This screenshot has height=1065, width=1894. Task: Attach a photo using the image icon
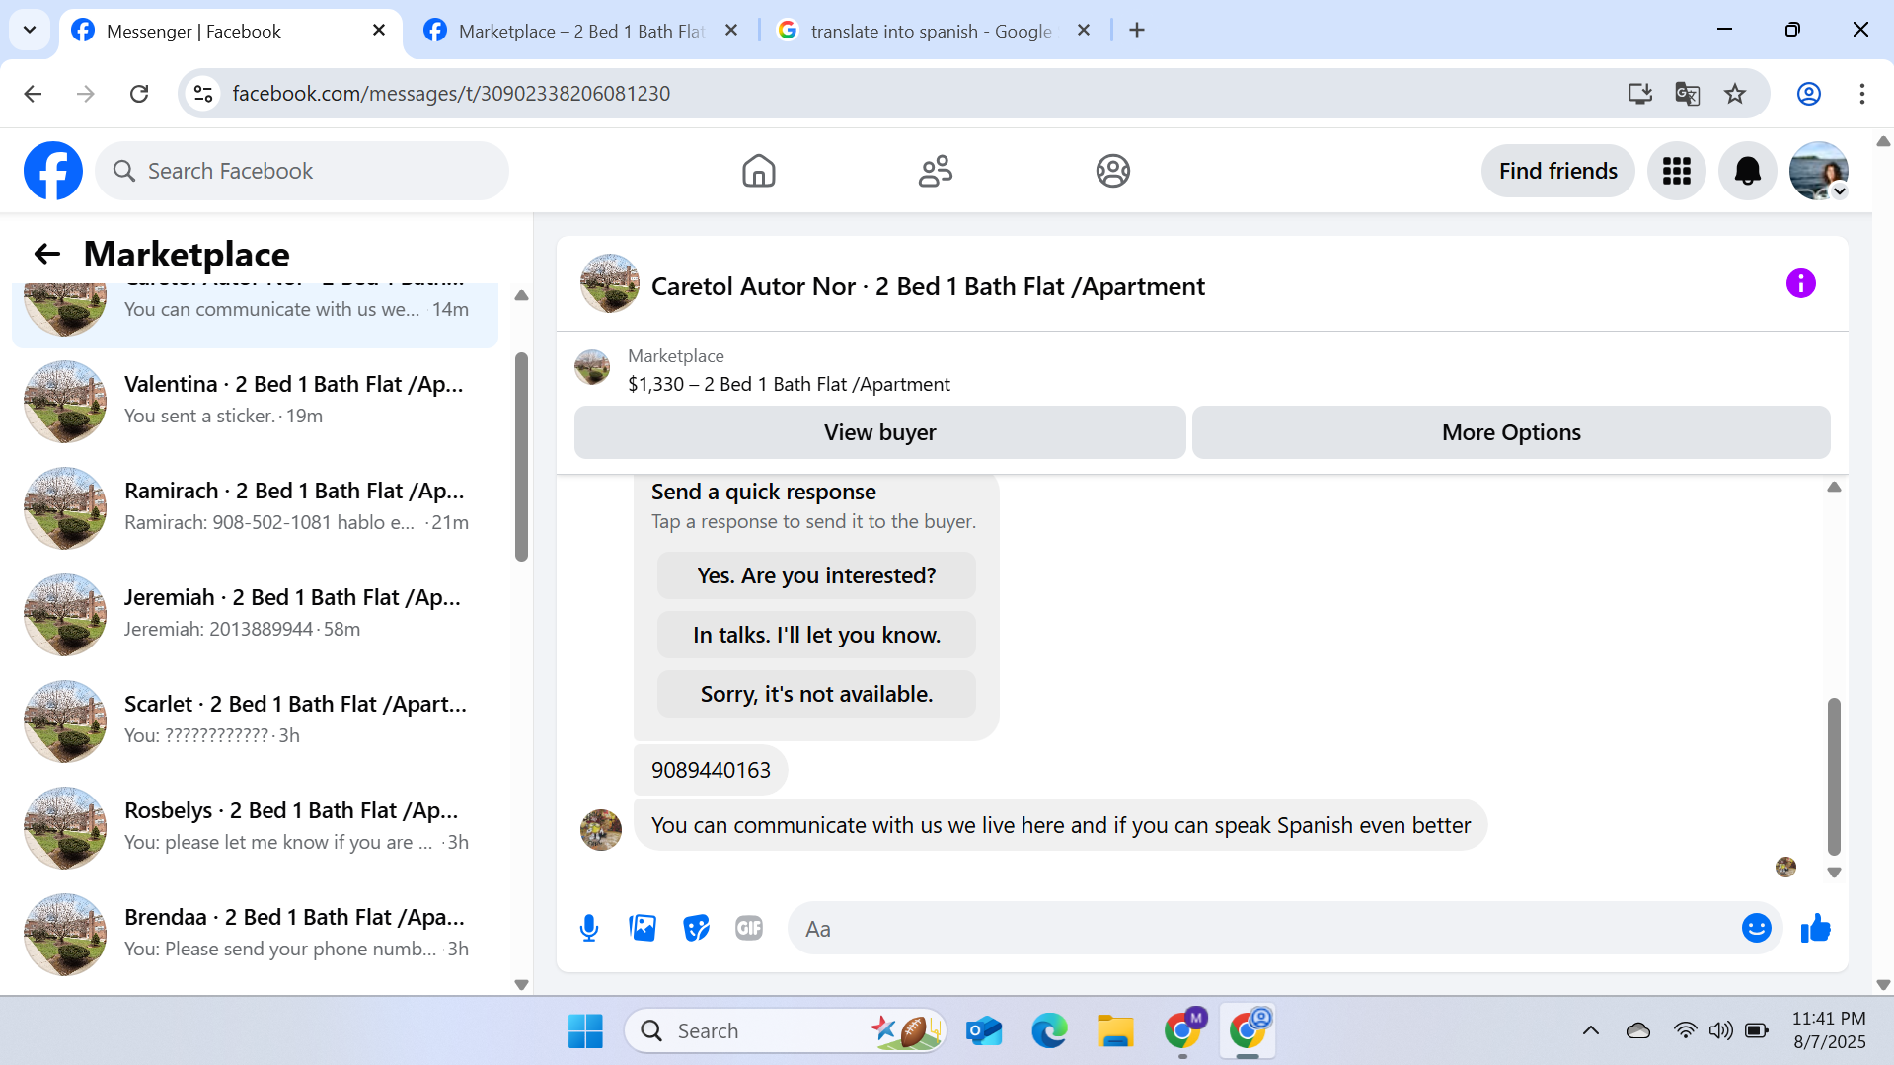[643, 928]
